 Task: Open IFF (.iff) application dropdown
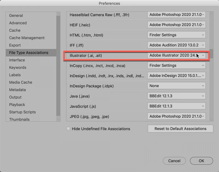tap(176, 45)
